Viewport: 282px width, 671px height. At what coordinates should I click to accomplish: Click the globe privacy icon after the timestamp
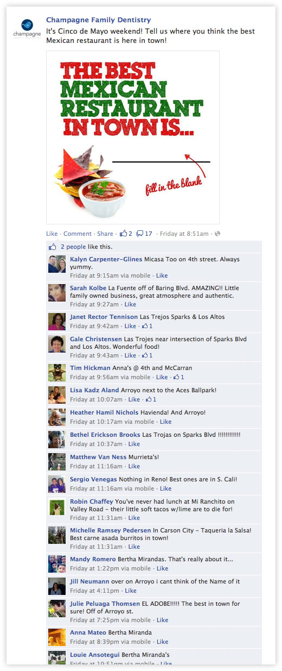click(217, 234)
